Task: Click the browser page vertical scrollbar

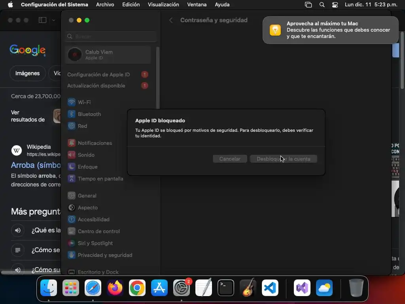Action: [402, 61]
